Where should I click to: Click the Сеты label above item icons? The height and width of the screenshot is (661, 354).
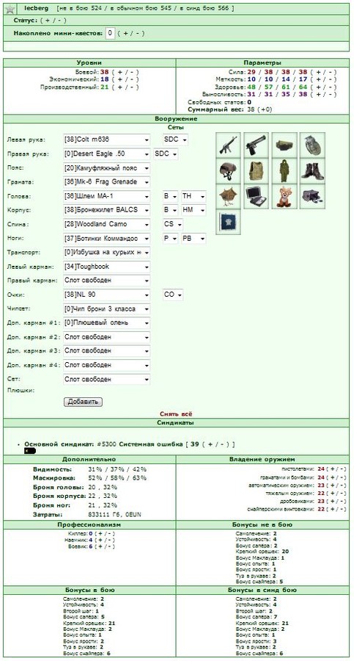(x=177, y=127)
